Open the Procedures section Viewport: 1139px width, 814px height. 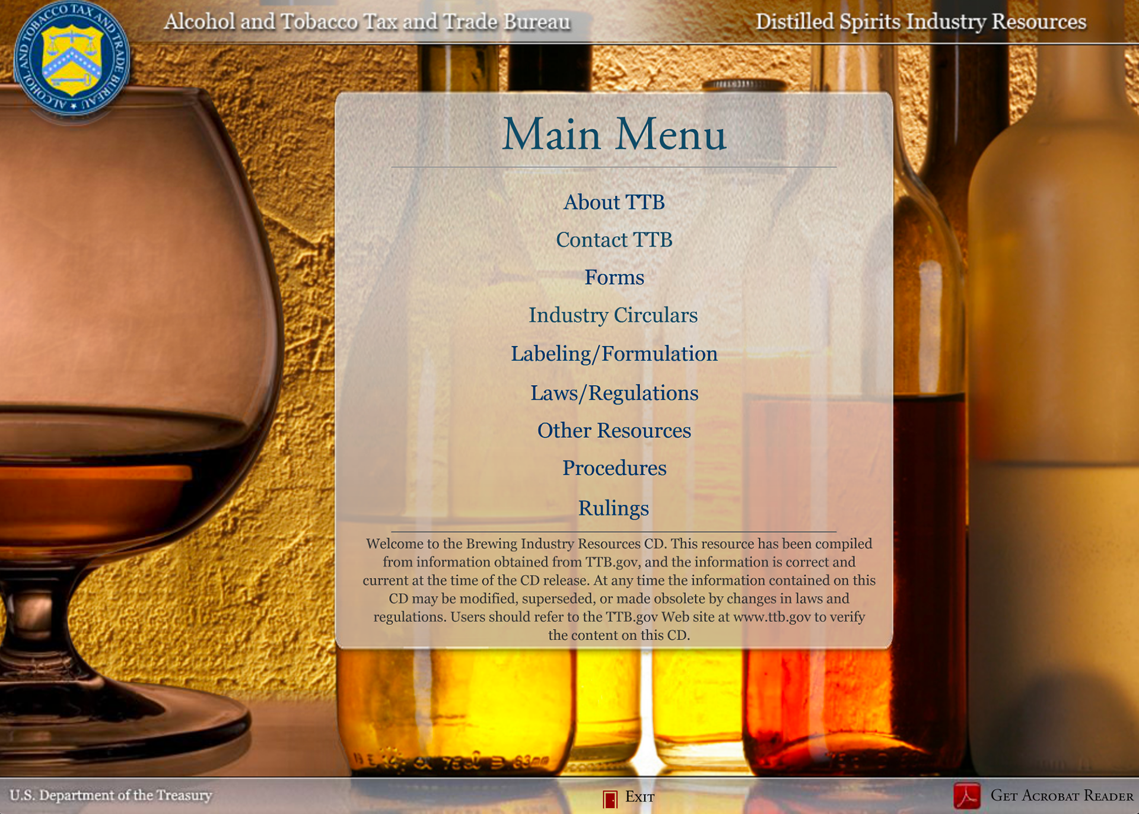click(614, 468)
